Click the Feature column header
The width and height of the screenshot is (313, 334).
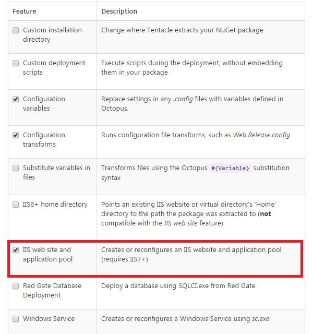click(24, 11)
